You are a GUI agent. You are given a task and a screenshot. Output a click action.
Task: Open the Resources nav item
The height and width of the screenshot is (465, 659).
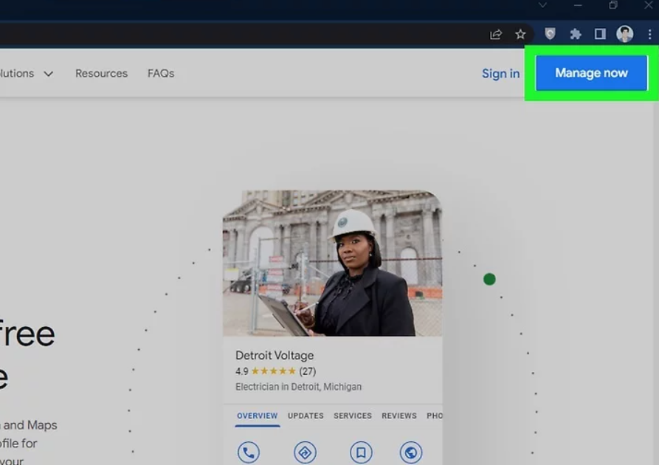coord(101,73)
